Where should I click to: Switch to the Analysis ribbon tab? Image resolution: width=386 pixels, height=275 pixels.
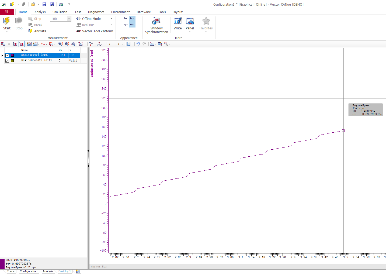click(x=40, y=12)
